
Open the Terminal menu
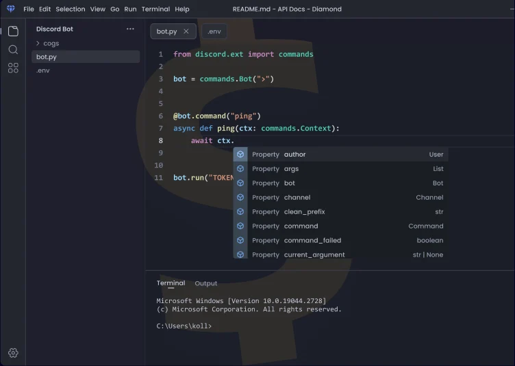click(x=155, y=9)
